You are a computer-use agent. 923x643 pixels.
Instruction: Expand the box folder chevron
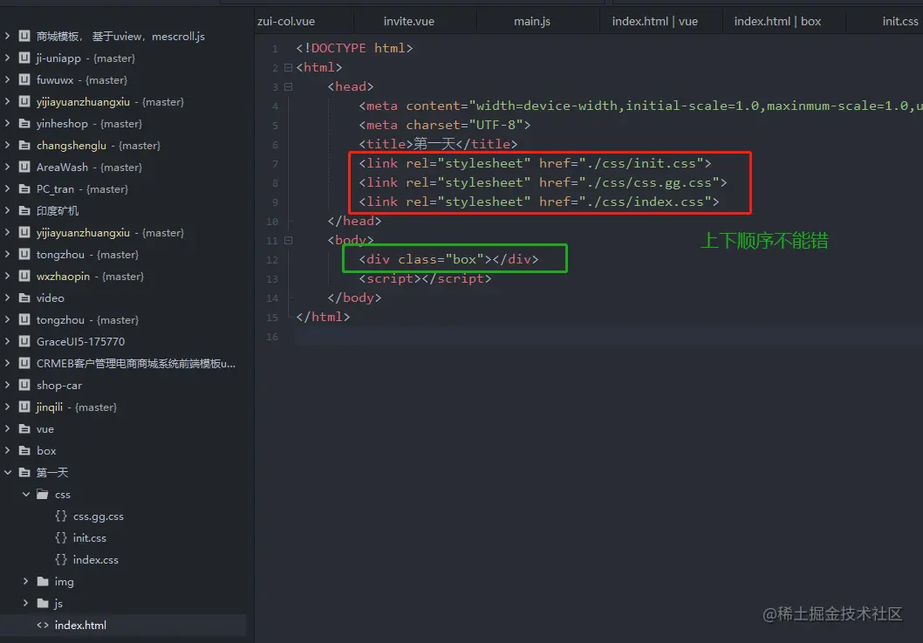tap(7, 450)
